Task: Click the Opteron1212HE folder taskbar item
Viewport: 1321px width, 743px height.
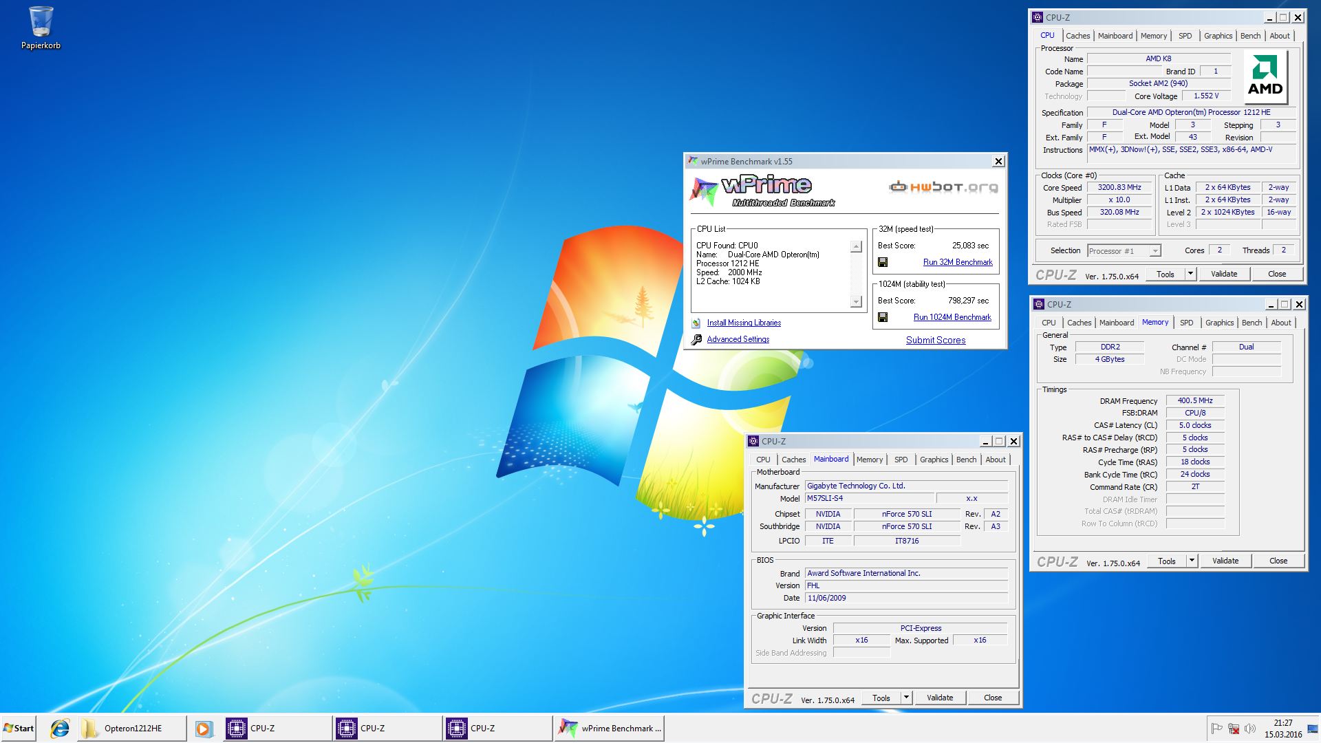Action: pos(131,729)
